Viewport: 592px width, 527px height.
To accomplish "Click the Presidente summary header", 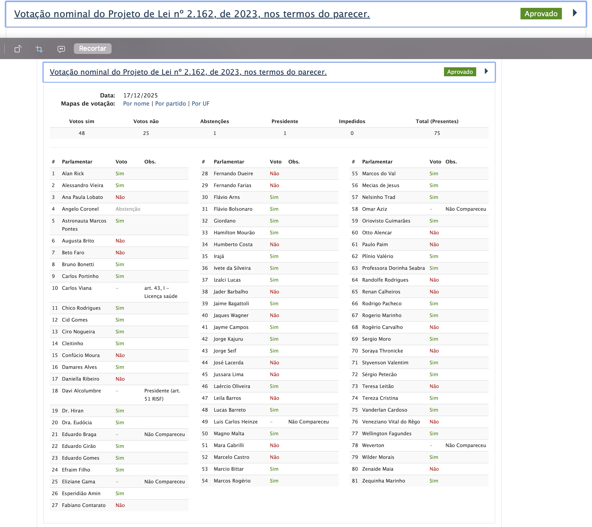I will (x=285, y=121).
